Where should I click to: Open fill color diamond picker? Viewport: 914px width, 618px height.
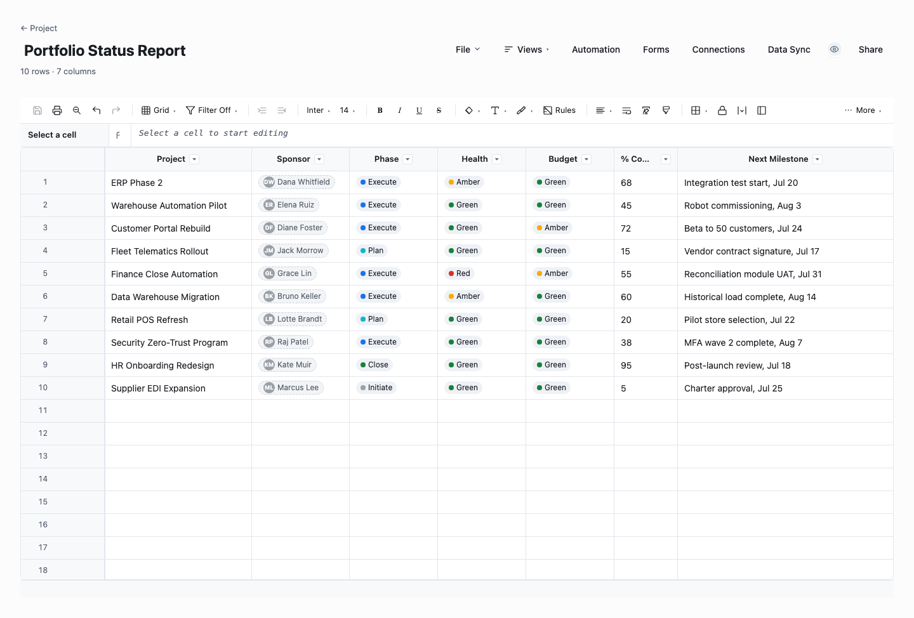[472, 110]
